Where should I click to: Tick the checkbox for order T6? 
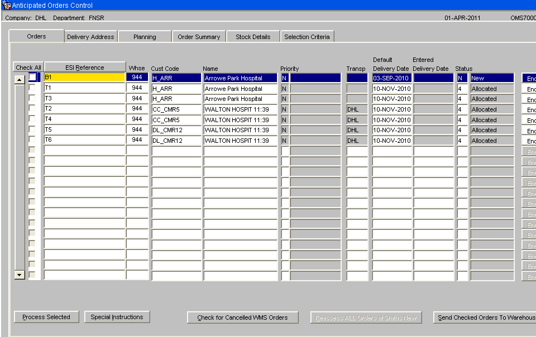(32, 139)
